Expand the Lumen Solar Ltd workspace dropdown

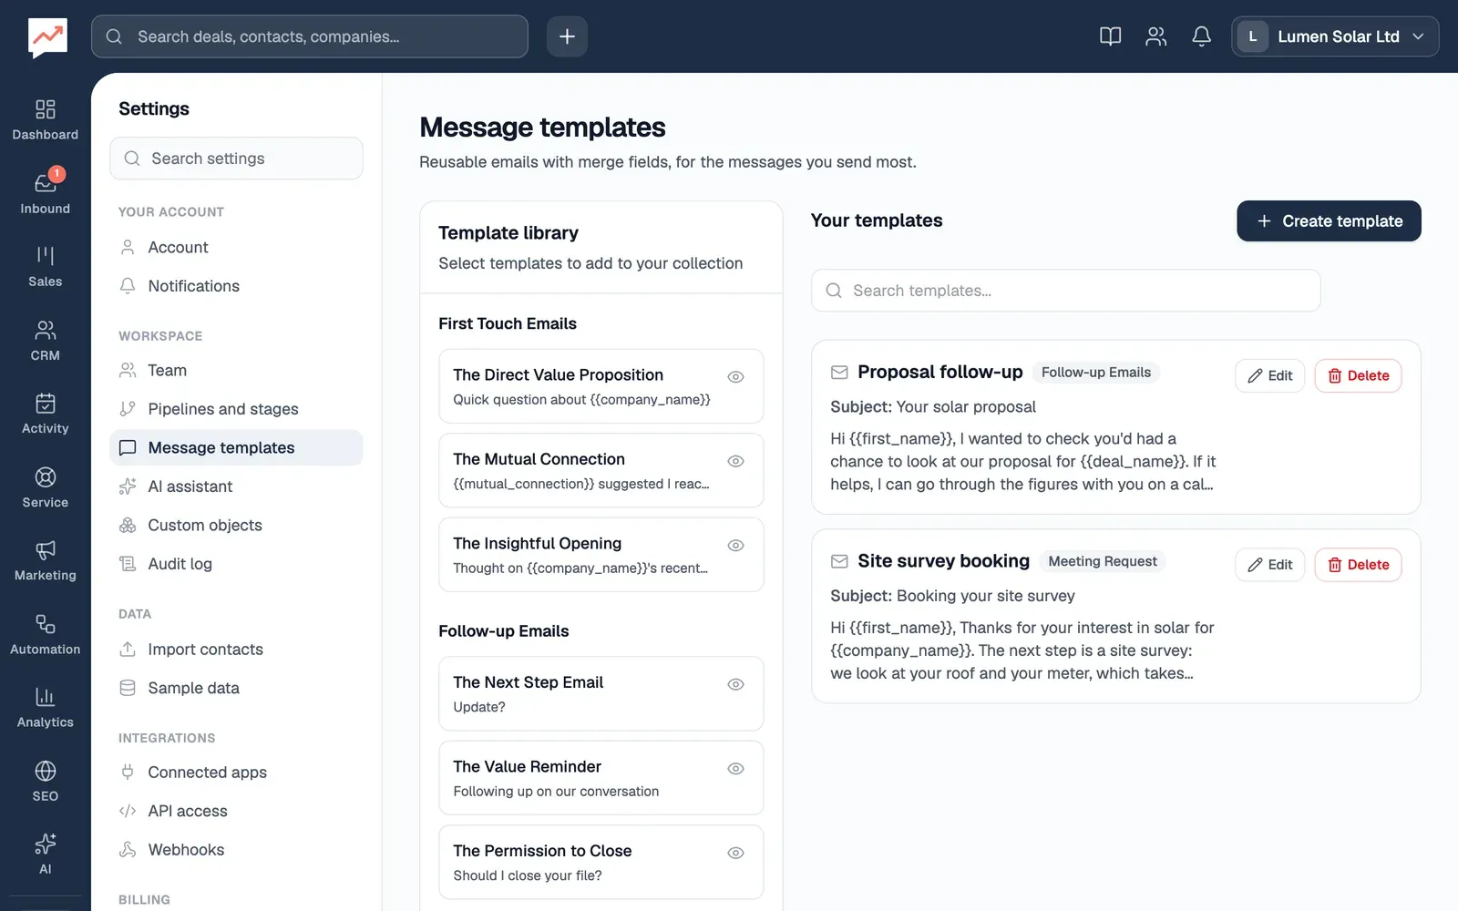(1335, 36)
